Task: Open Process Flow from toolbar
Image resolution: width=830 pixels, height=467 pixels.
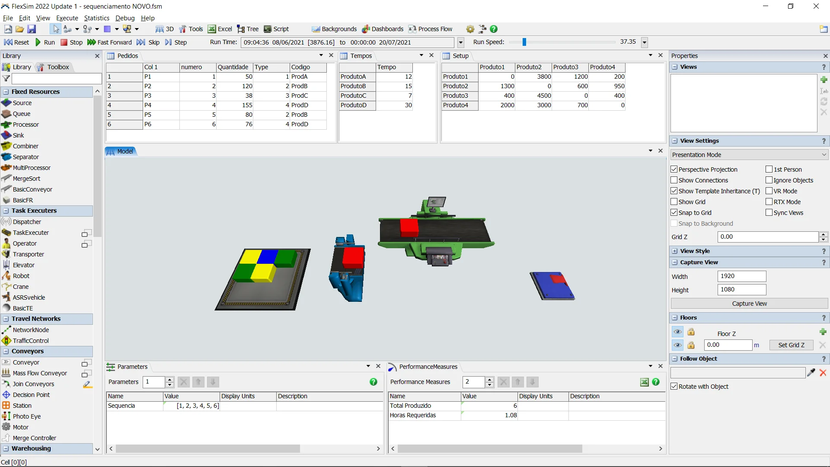Action: (x=430, y=29)
